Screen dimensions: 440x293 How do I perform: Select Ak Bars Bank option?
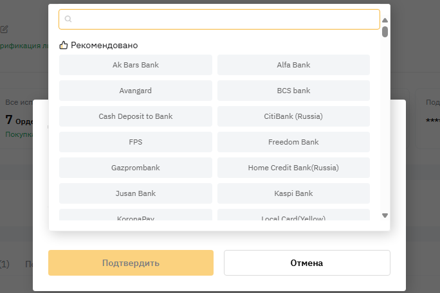[136, 65]
